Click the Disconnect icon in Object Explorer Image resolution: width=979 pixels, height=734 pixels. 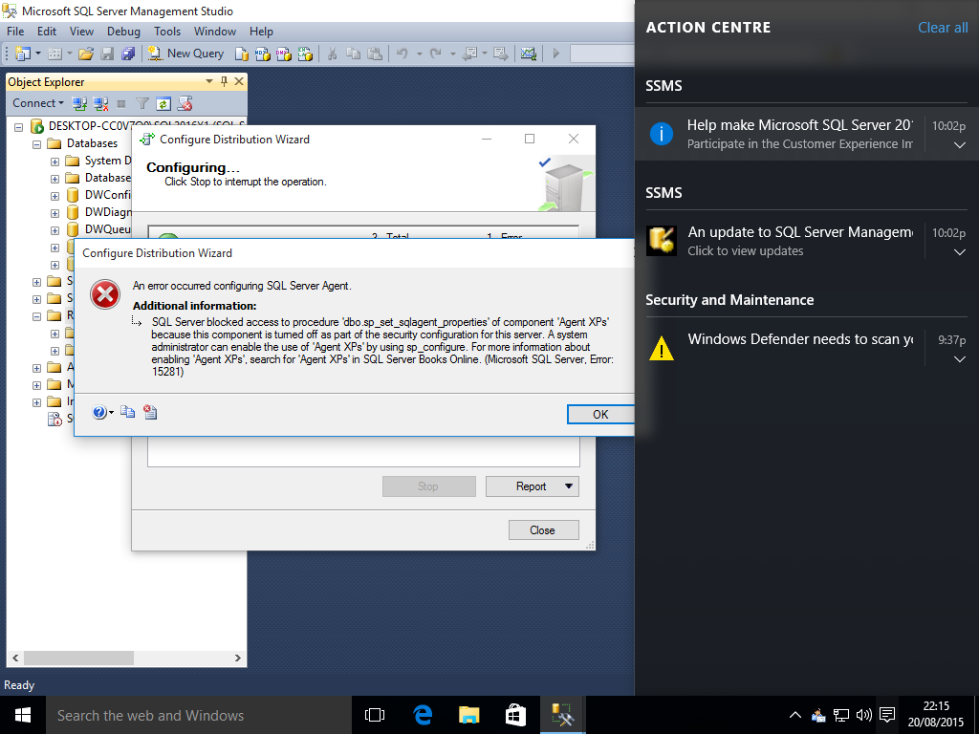point(99,103)
